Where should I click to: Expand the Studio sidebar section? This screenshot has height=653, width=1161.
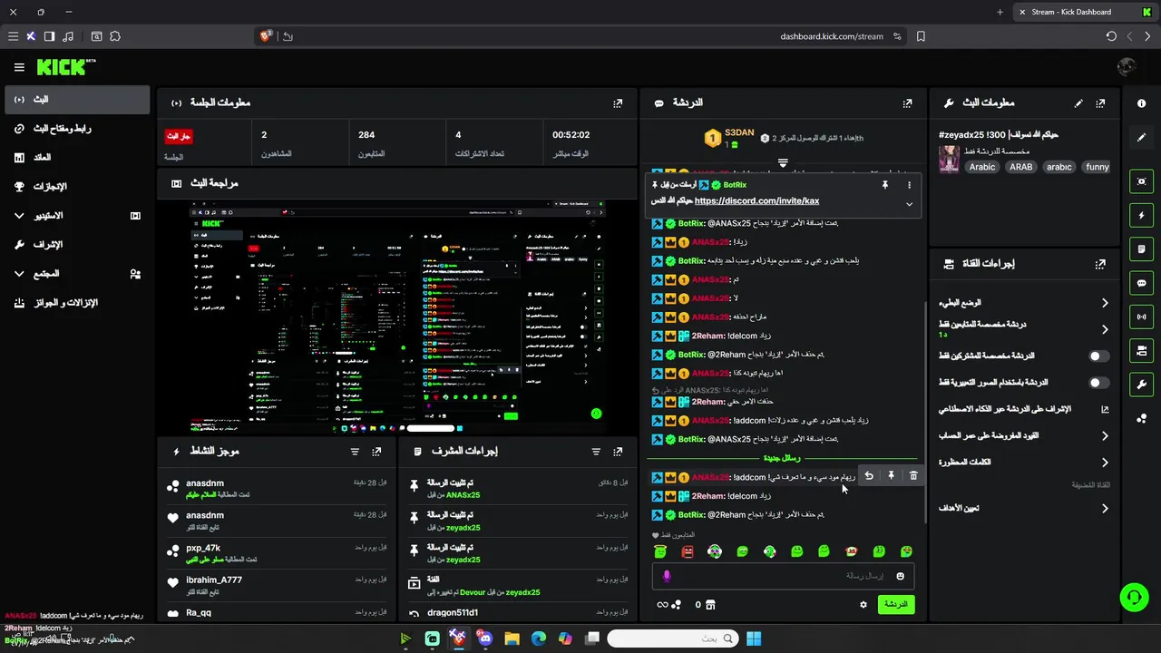click(20, 216)
